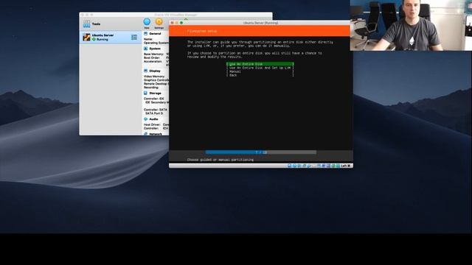Click the Ubuntu Server [Running] window title
This screenshot has width=472, height=265.
260,23
